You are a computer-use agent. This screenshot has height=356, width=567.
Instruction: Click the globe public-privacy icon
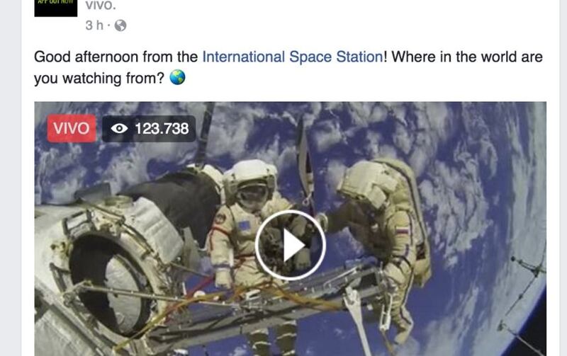click(x=120, y=25)
